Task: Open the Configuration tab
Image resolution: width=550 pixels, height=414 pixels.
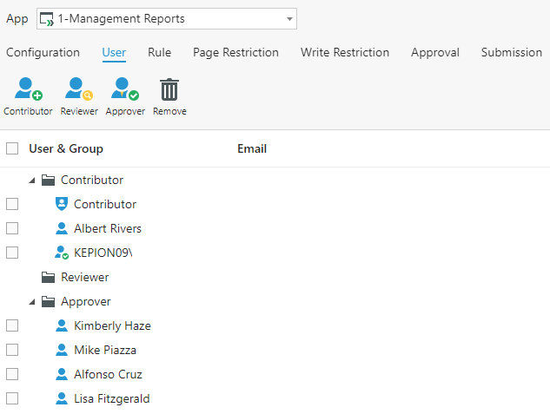Action: tap(43, 53)
